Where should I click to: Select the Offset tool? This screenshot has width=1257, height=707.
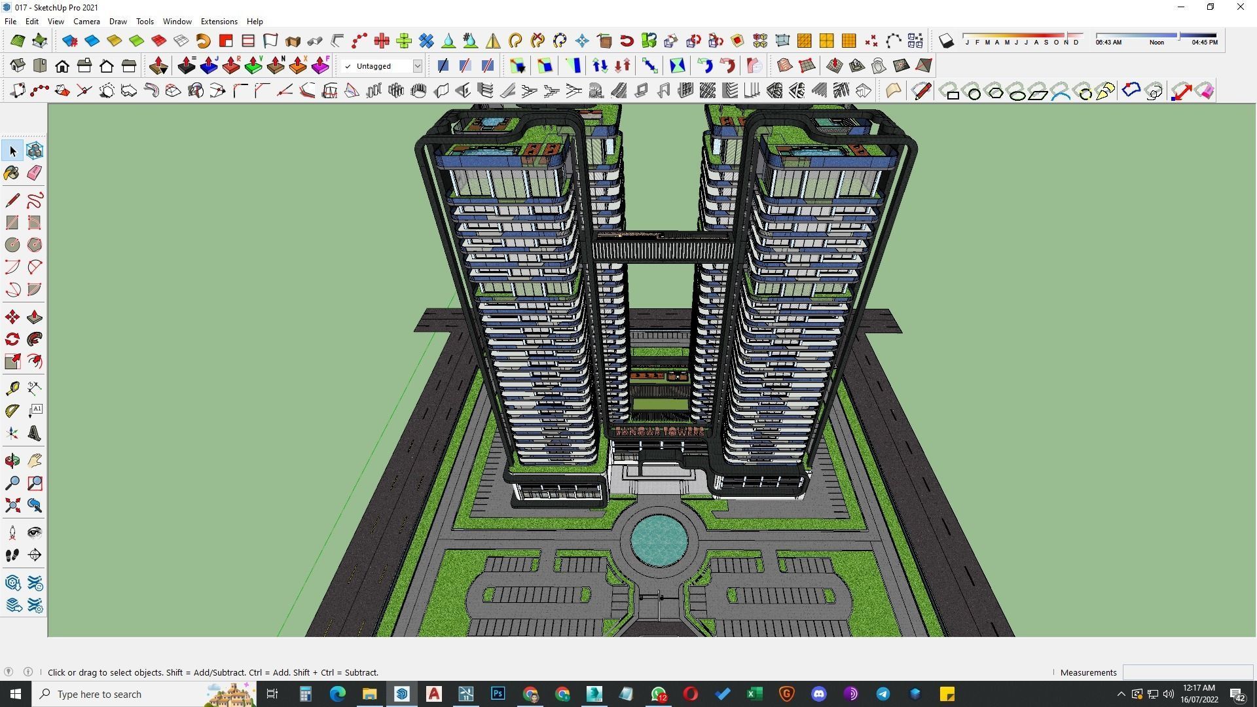point(35,361)
